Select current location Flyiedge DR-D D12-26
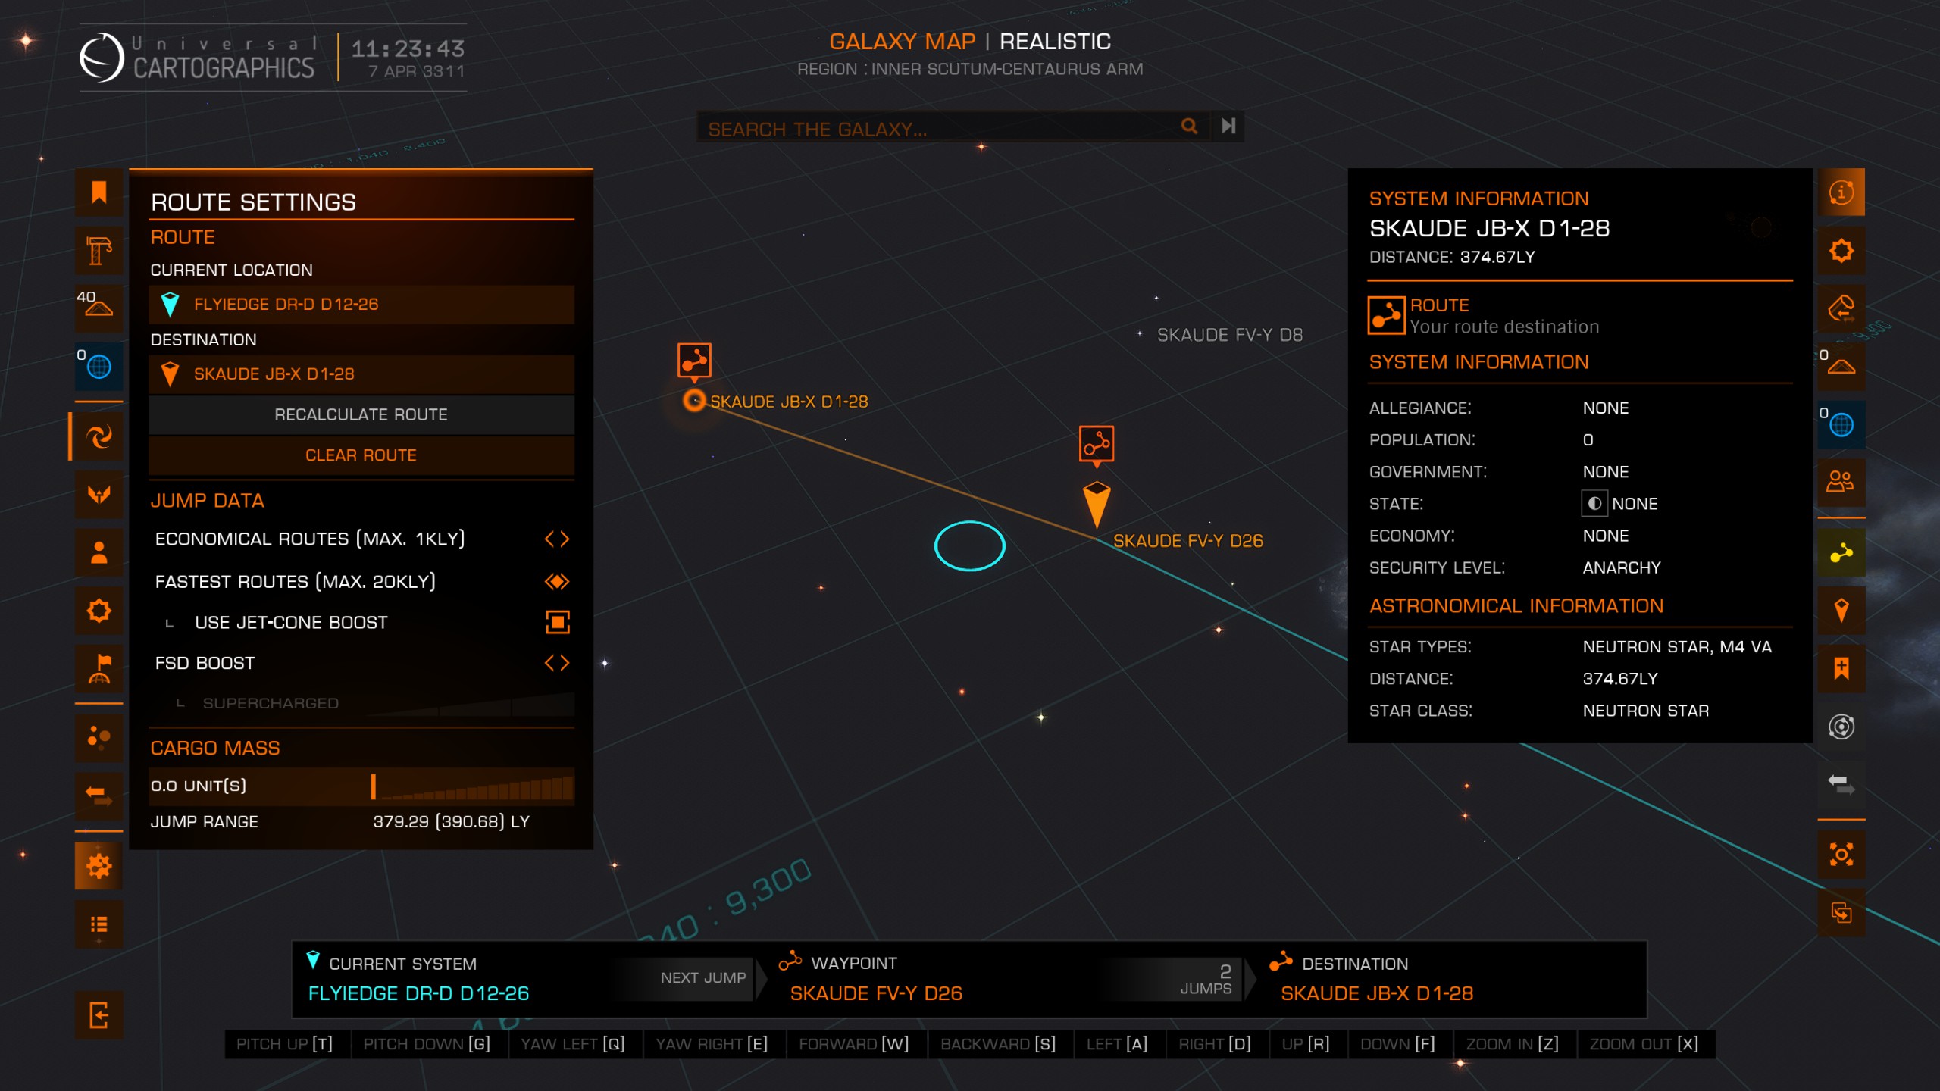This screenshot has height=1091, width=1940. point(361,305)
